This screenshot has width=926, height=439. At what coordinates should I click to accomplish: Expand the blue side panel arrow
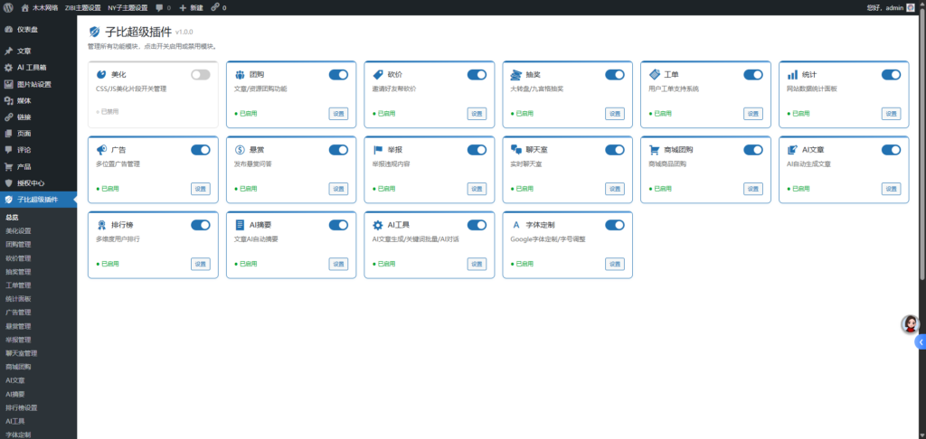(921, 342)
